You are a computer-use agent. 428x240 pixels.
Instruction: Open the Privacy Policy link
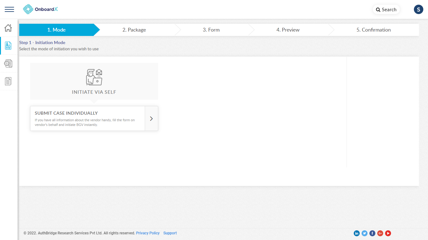click(148, 233)
